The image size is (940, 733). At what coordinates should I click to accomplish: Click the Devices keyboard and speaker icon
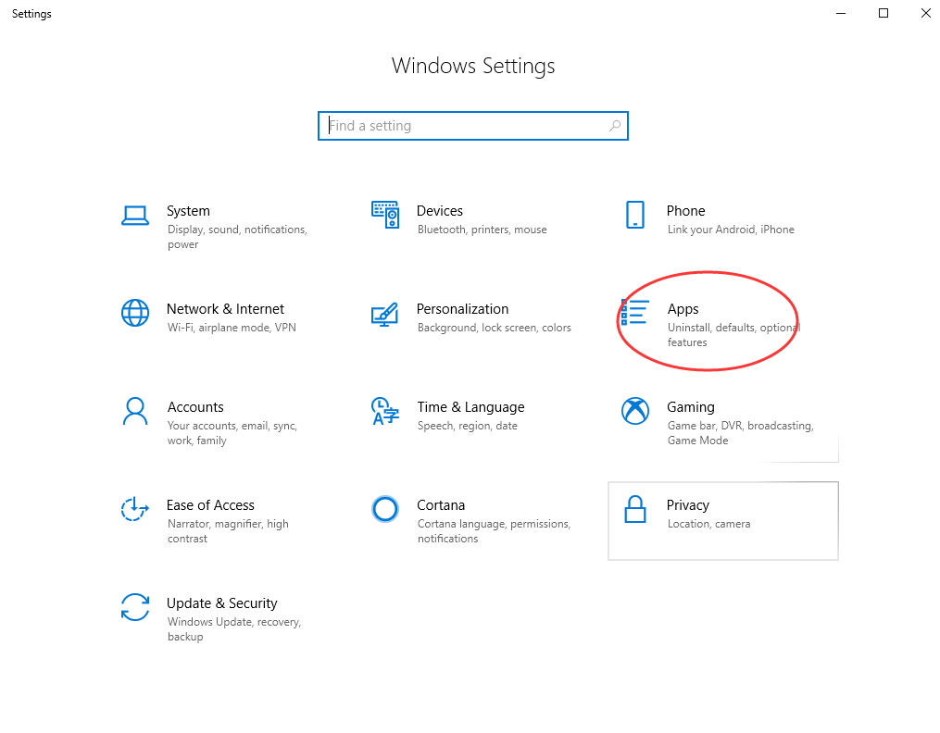[x=385, y=215]
